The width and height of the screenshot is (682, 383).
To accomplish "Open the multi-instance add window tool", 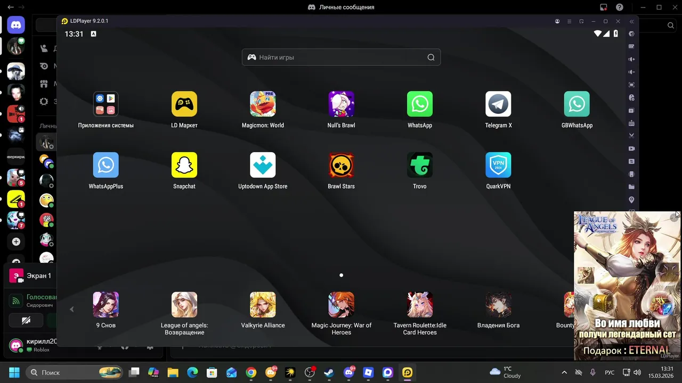I will (x=631, y=110).
